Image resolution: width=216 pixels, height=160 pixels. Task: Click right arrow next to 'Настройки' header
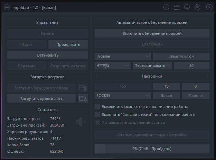(x=207, y=76)
